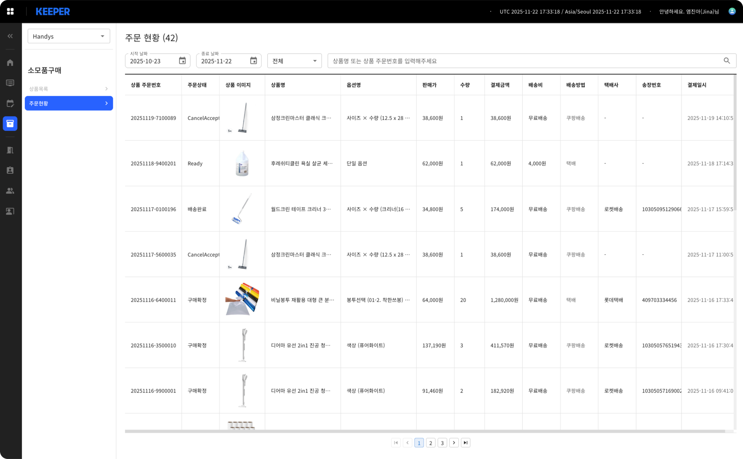Click tracking number 409703334456
This screenshot has width=743, height=459.
659,300
